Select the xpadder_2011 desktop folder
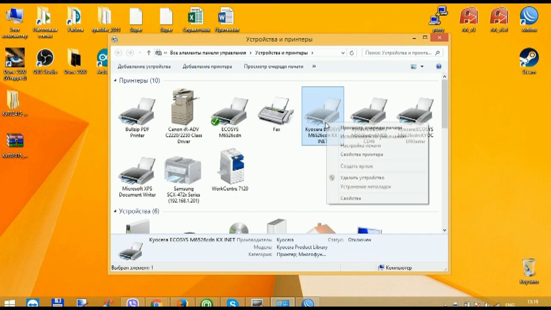This screenshot has height=310, width=551. click(105, 20)
